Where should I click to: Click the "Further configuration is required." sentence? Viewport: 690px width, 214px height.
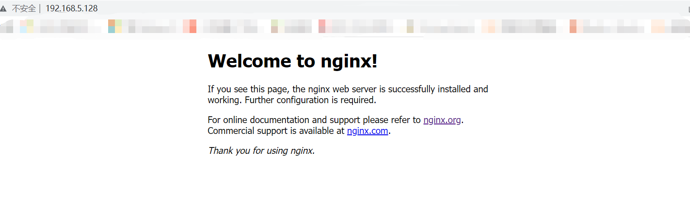click(310, 100)
